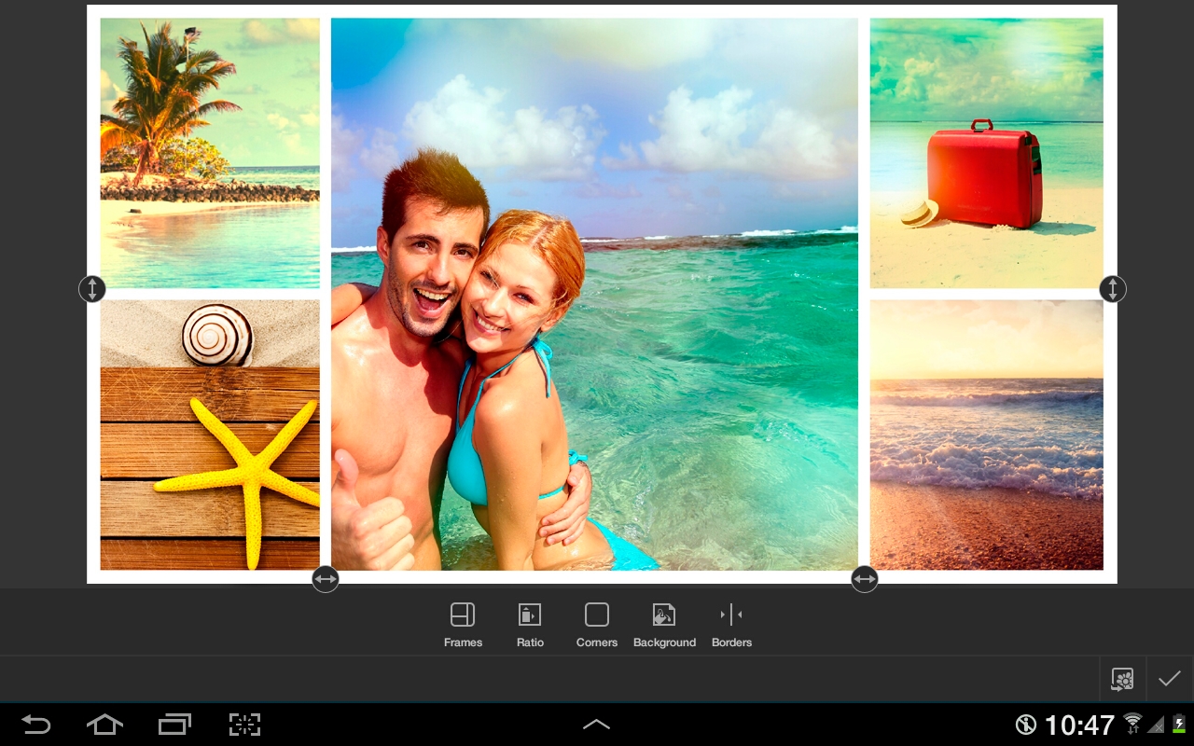Open the Frames layout tool
The height and width of the screenshot is (746, 1194).
[x=463, y=625]
